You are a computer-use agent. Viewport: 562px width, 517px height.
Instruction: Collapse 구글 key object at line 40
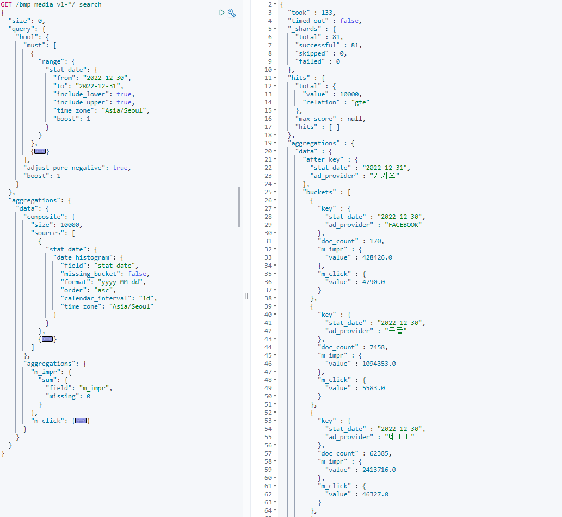coord(275,315)
